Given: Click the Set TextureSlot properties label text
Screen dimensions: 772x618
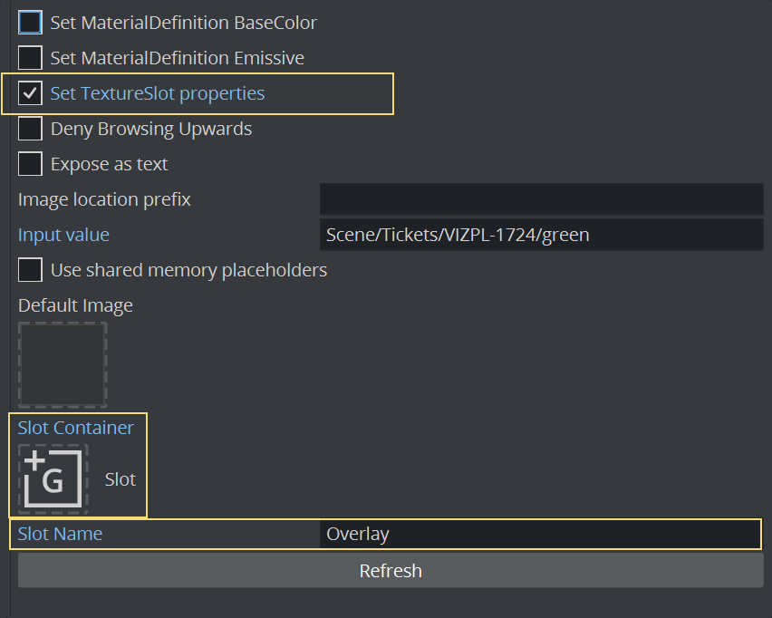Looking at the screenshot, I should pos(158,93).
